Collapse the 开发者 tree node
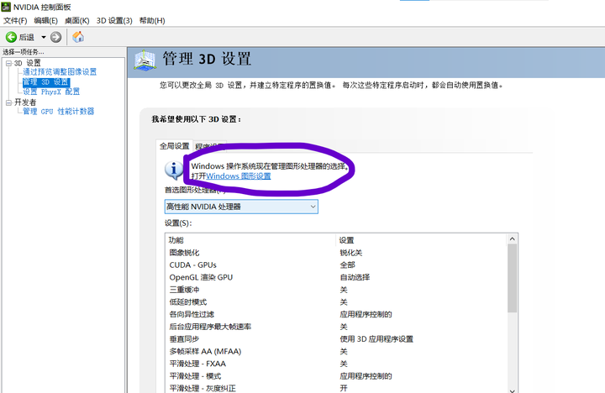 9,102
